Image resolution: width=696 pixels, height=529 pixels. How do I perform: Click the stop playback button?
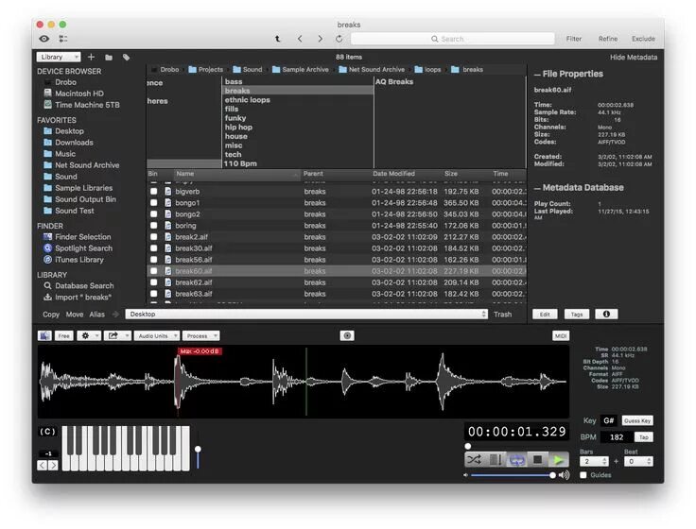[x=537, y=460]
